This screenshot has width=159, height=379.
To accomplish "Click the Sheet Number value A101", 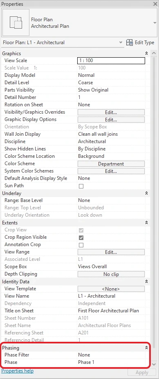I will point(84,318).
